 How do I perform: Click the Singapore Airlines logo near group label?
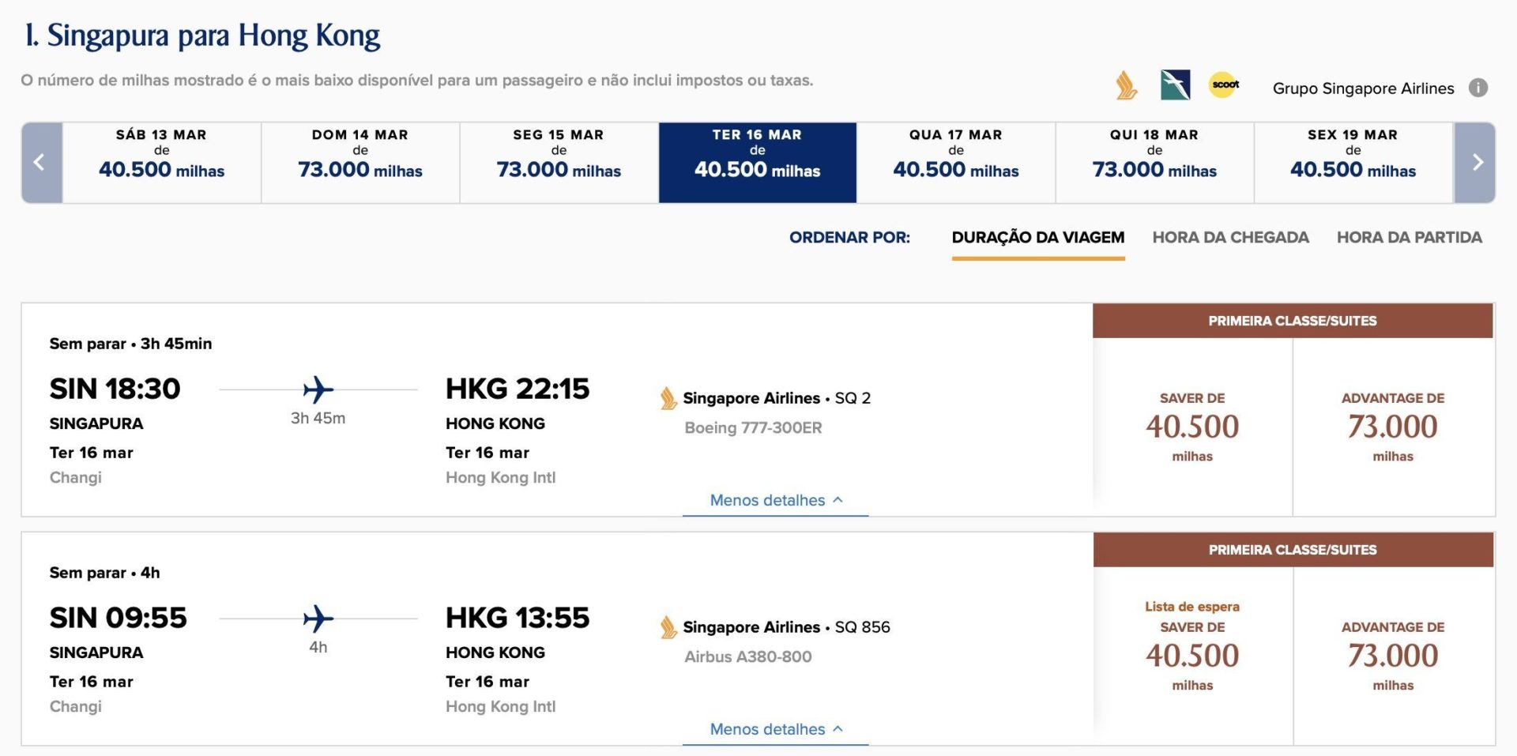[x=1127, y=85]
